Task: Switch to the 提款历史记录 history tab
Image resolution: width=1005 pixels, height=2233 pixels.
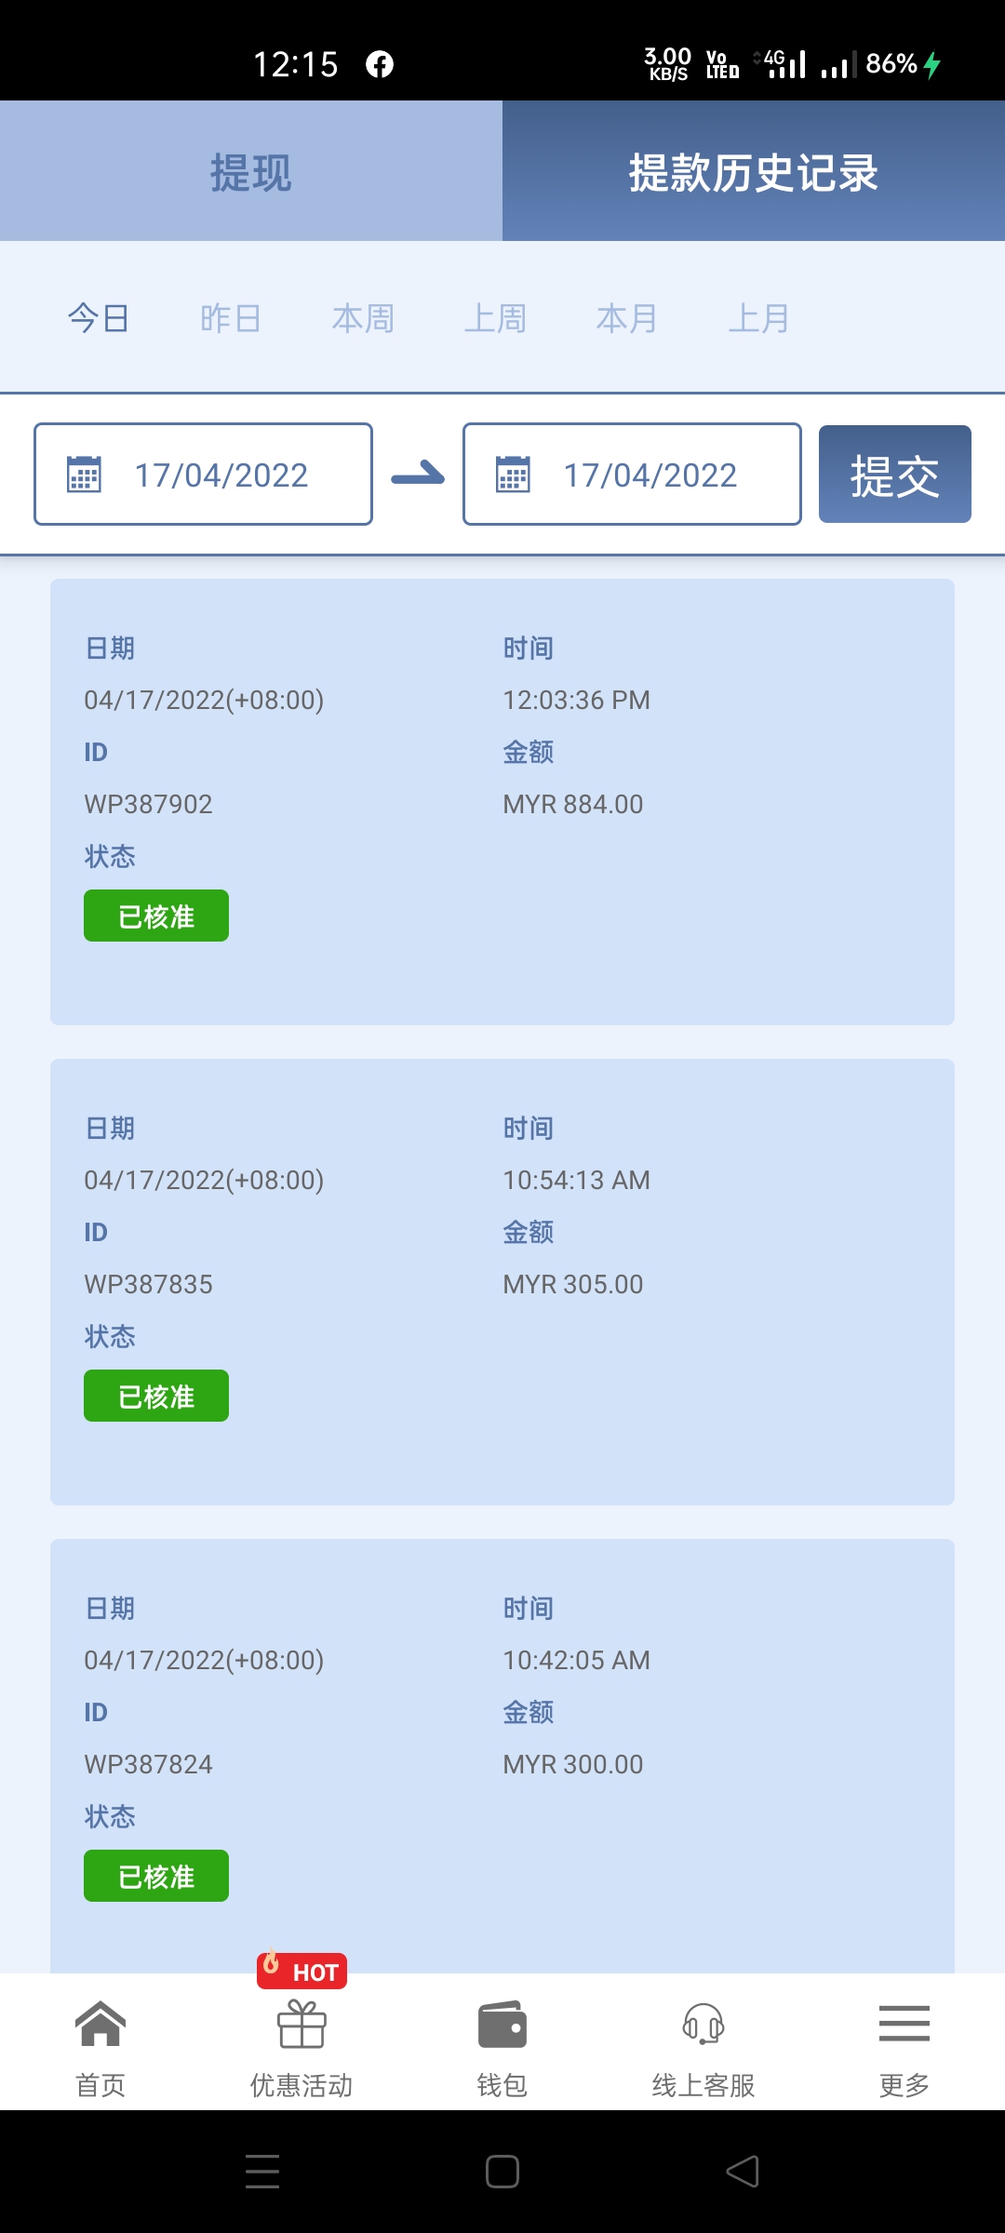Action: (x=754, y=172)
